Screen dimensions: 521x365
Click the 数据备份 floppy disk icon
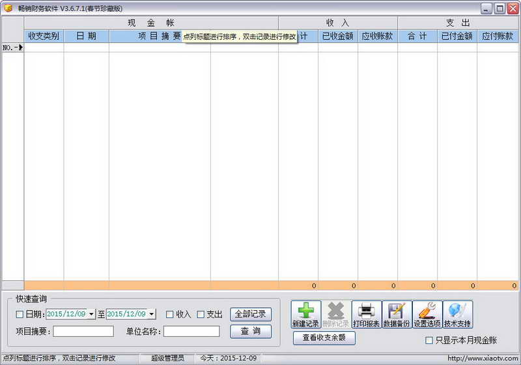[x=397, y=314]
